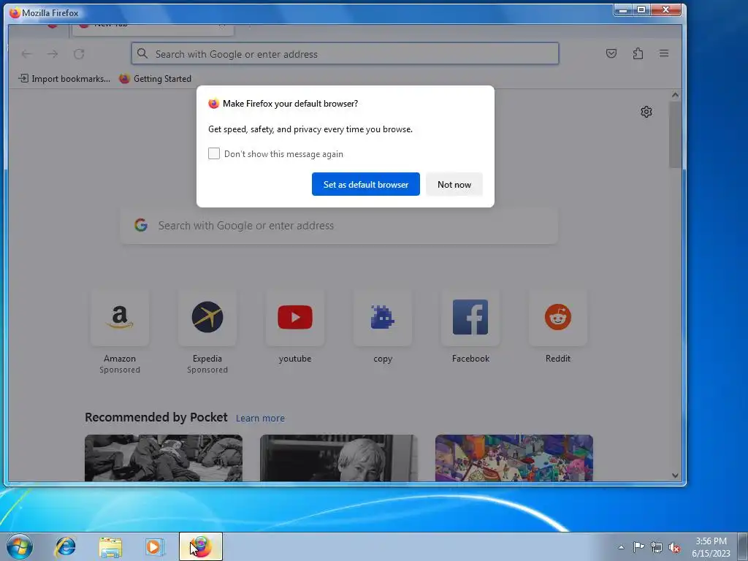The width and height of the screenshot is (748, 561).
Task: Open the Extensions puzzle icon
Action: tap(638, 53)
